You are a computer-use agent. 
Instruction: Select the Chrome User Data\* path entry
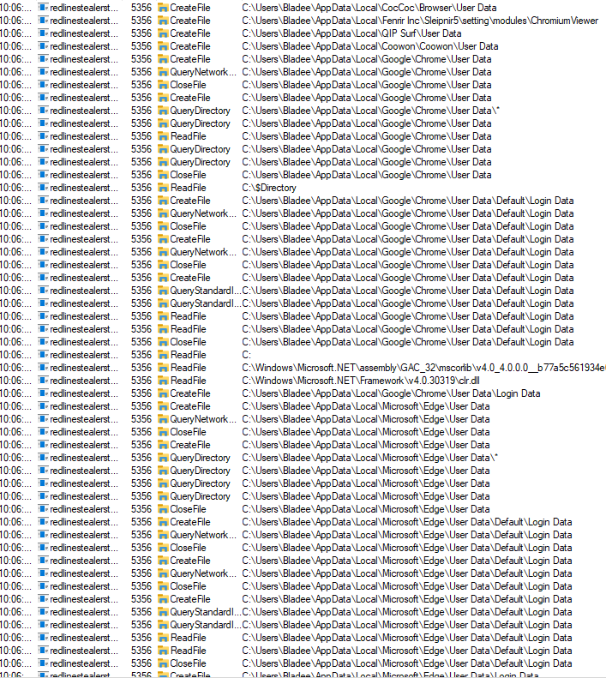click(370, 111)
